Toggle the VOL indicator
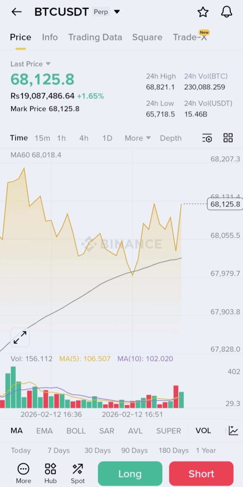Viewport: 243px width, 487px height. pyautogui.click(x=203, y=431)
